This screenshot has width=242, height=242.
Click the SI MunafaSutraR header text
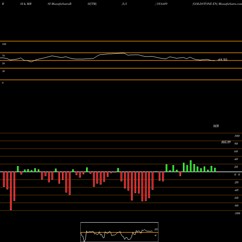pos(60,4)
